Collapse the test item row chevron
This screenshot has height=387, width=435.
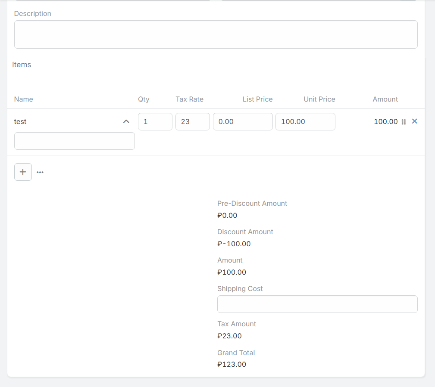[126, 121]
